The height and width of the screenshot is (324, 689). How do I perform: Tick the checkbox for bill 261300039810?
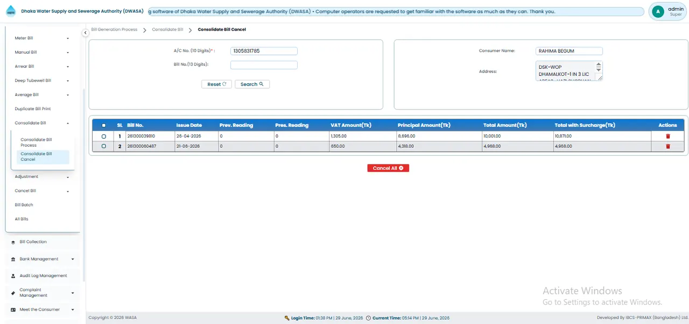[x=104, y=136]
